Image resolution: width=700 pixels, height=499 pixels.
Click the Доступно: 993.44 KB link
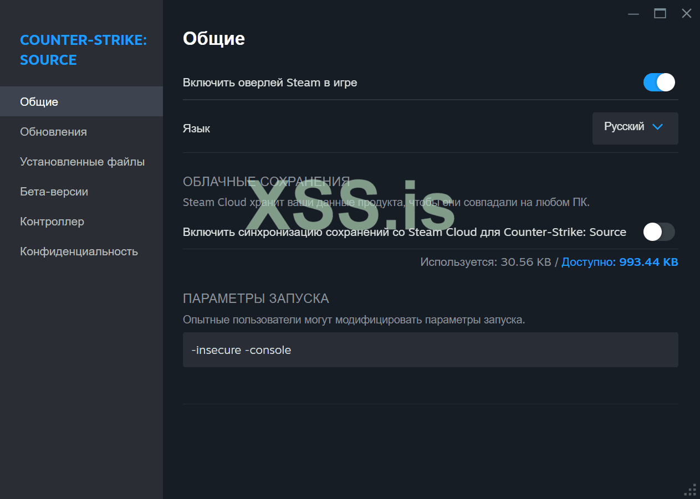click(620, 262)
